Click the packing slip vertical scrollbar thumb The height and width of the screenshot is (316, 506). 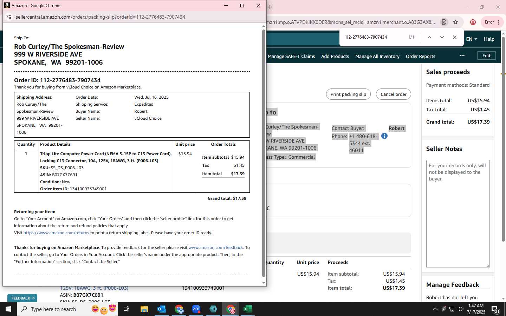click(x=264, y=153)
